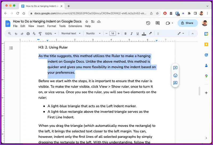
Task: Print the document
Action: point(28,34)
